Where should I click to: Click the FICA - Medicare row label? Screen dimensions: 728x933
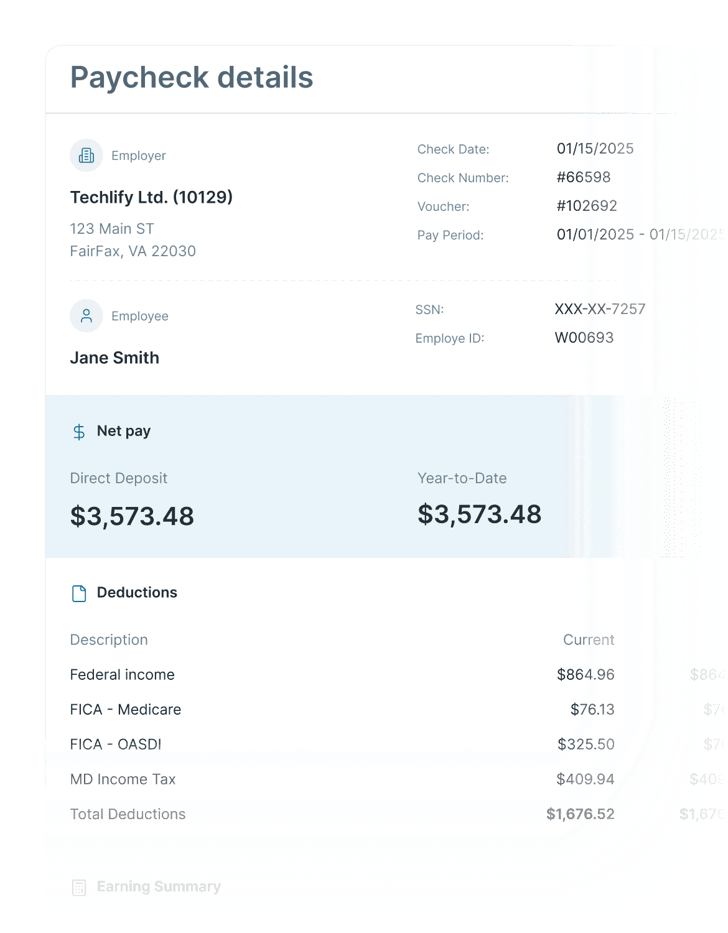pyautogui.click(x=126, y=710)
